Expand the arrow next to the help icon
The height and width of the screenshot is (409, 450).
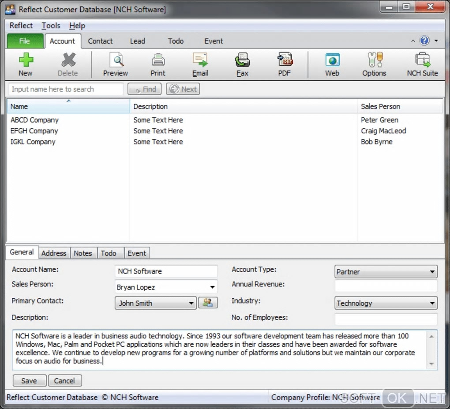pyautogui.click(x=436, y=41)
